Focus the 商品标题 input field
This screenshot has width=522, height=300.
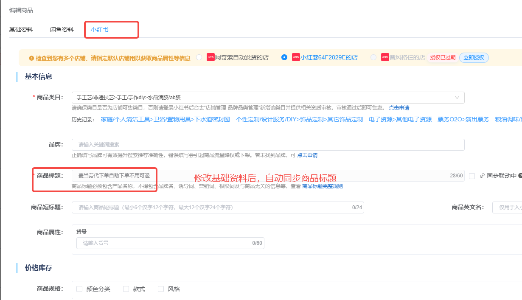(268, 176)
